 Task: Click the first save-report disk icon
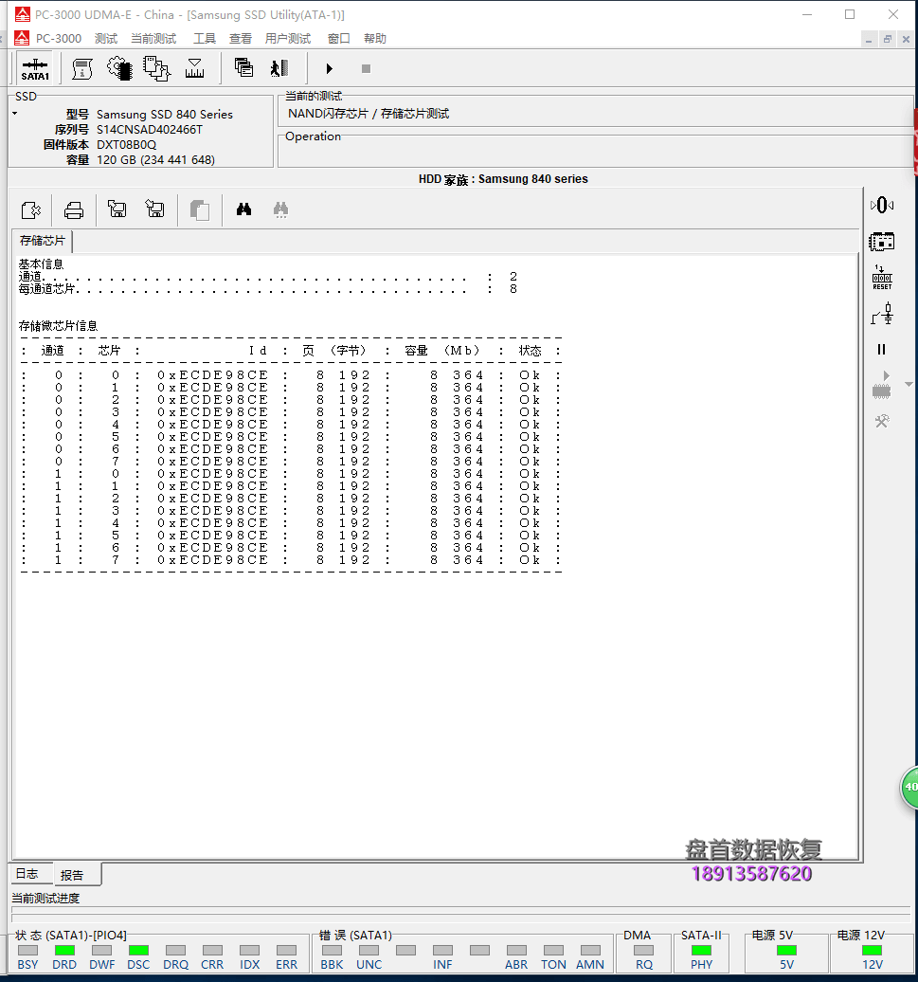pos(117,209)
